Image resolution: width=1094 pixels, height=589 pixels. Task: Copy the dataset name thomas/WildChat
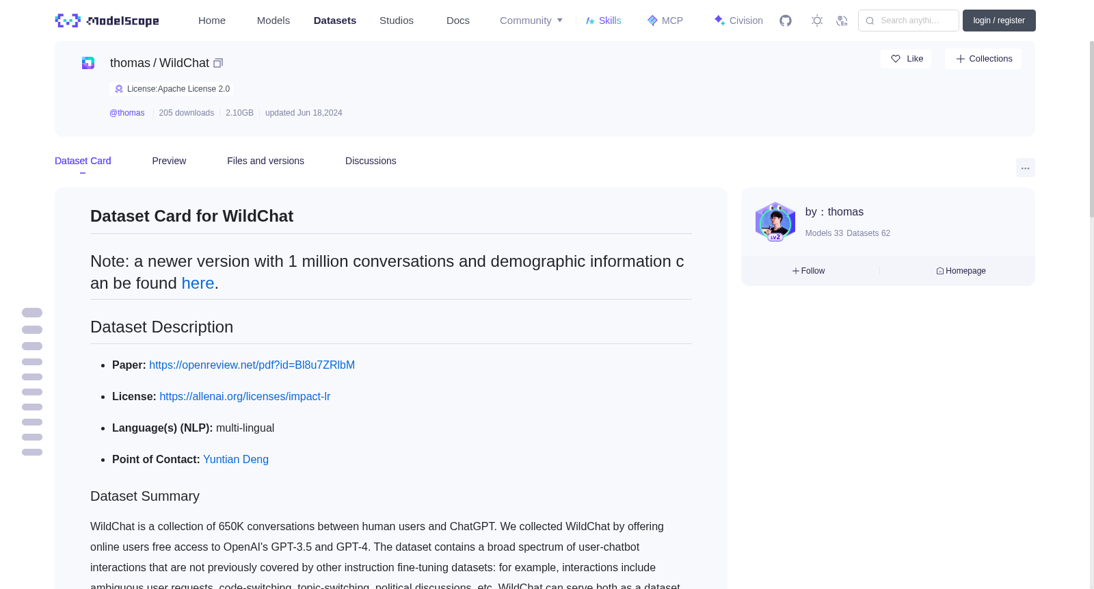pyautogui.click(x=218, y=63)
